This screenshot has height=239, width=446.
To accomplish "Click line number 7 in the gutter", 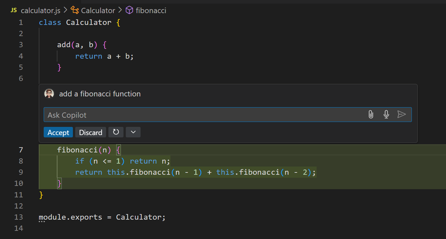I will [x=20, y=150].
